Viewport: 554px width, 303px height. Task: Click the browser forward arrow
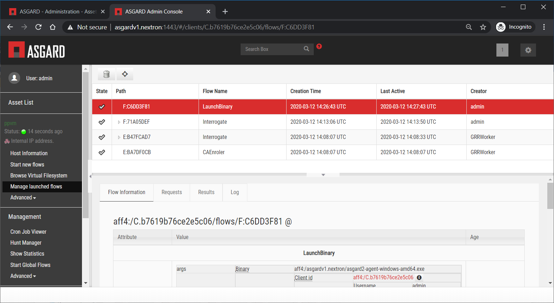click(x=24, y=27)
